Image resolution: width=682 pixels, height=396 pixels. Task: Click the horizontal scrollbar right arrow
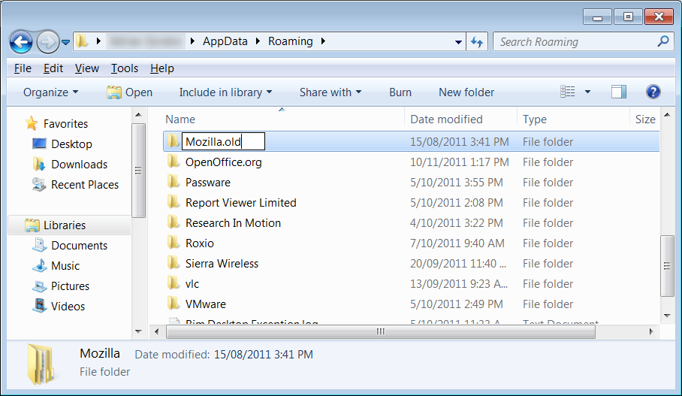pyautogui.click(x=651, y=331)
